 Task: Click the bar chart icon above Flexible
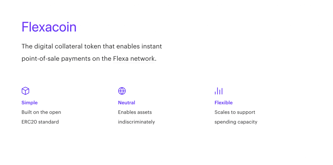point(219,91)
